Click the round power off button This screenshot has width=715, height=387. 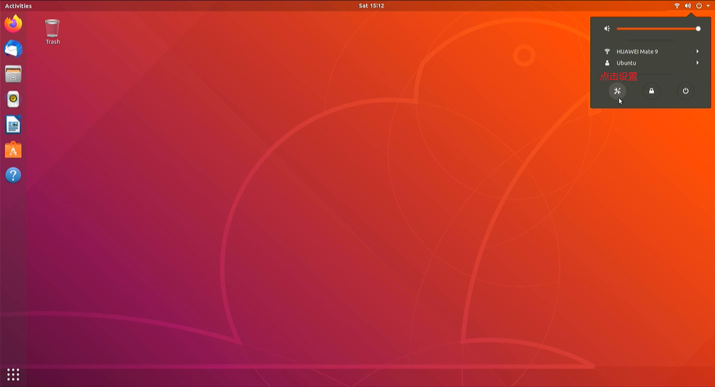[x=685, y=91]
